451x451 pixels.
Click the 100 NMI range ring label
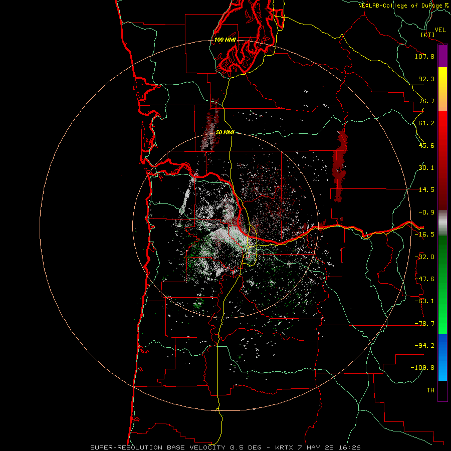(225, 40)
